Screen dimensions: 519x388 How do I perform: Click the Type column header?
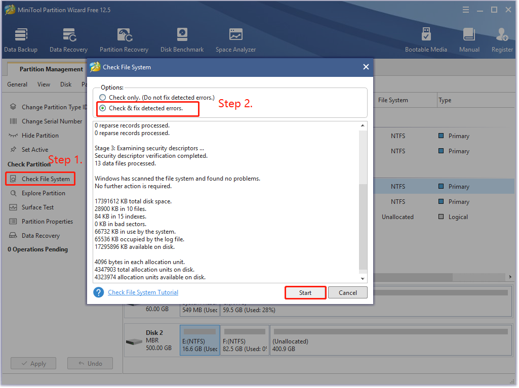(476, 100)
